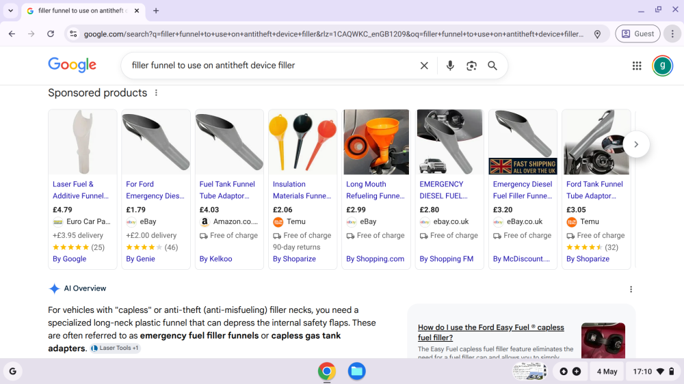Open Ford Tank Funnel Tube Adaptor listing
Image resolution: width=684 pixels, height=384 pixels.
594,190
